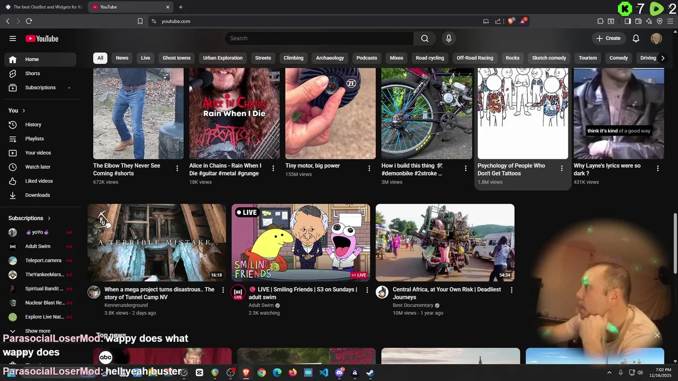Share this page from address bar
678x381 pixels.
pos(498,21)
